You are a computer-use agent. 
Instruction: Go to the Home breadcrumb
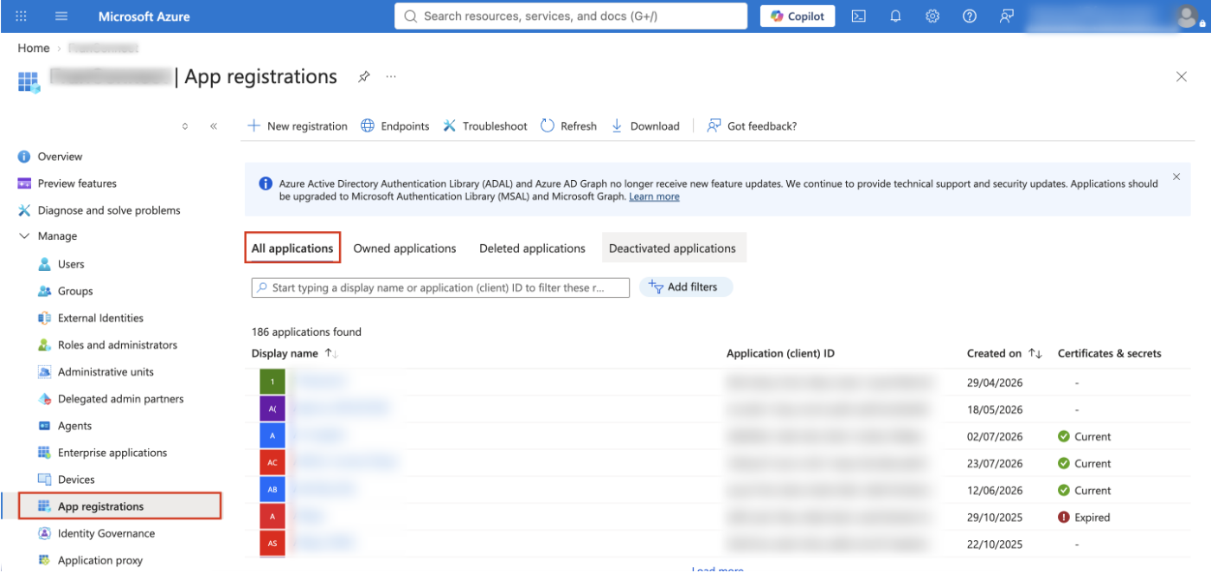click(x=34, y=48)
